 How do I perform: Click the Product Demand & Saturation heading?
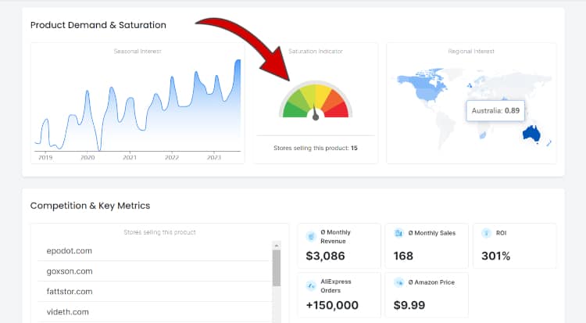click(x=98, y=25)
